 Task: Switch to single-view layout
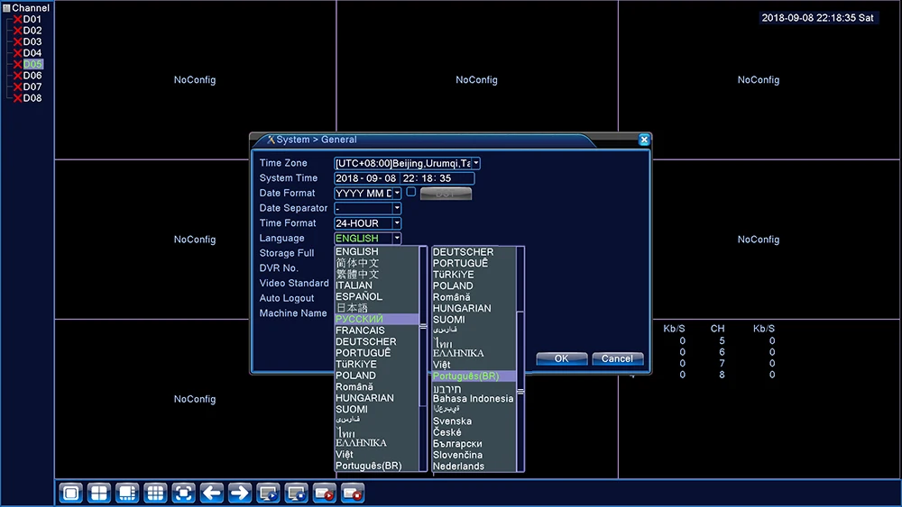click(x=70, y=493)
